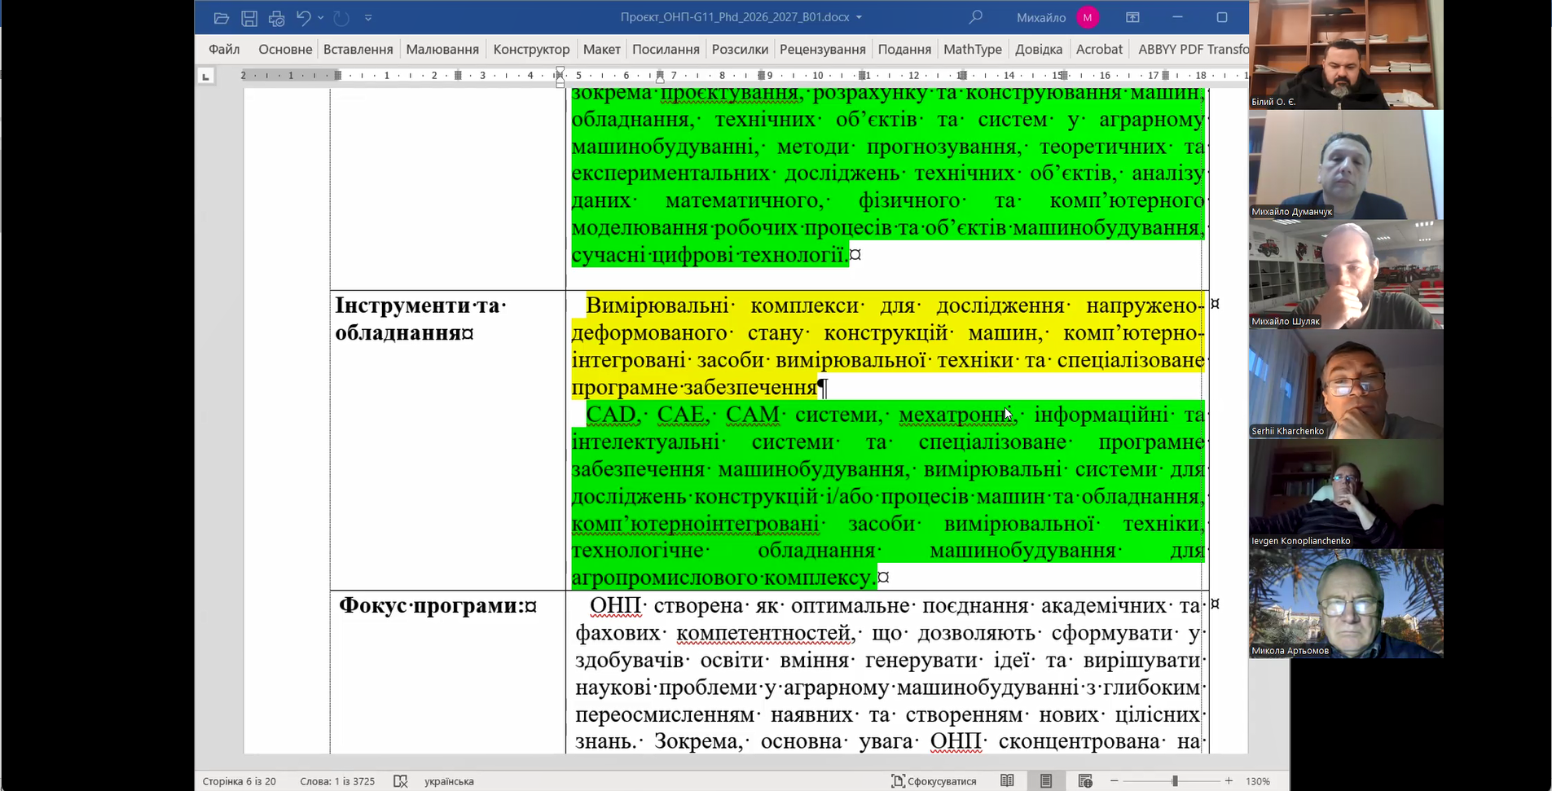The width and height of the screenshot is (1552, 791).
Task: Open the Вставлення ribbon tab
Action: [358, 50]
